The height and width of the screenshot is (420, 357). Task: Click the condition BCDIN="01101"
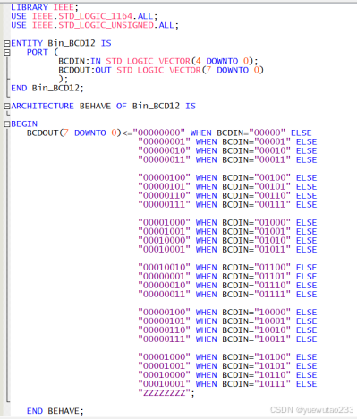(x=257, y=276)
